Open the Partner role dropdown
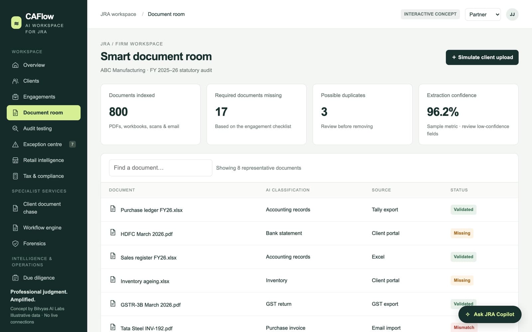The image size is (532, 332). [483, 15]
